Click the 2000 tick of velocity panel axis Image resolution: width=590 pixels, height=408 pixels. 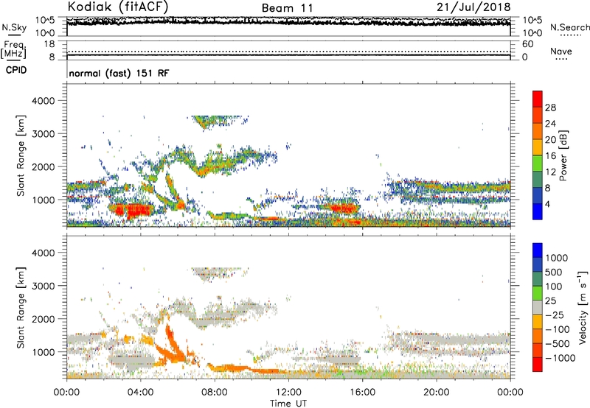(x=44, y=319)
